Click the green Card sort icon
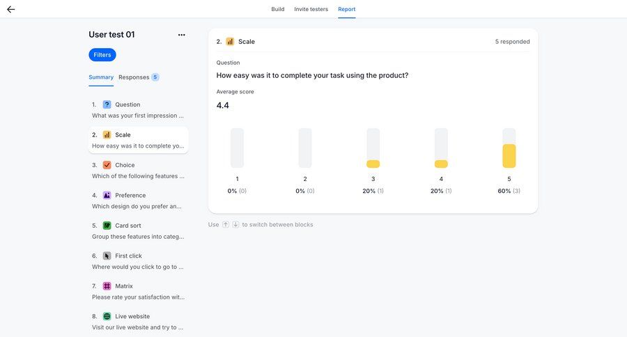The width and height of the screenshot is (627, 337). (107, 226)
